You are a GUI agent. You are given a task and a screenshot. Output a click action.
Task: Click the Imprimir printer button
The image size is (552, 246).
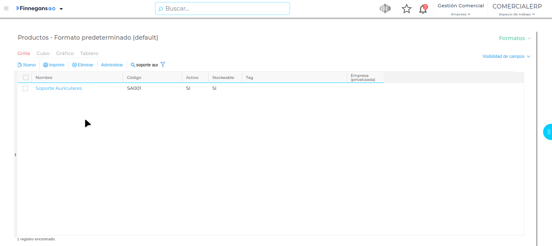54,65
